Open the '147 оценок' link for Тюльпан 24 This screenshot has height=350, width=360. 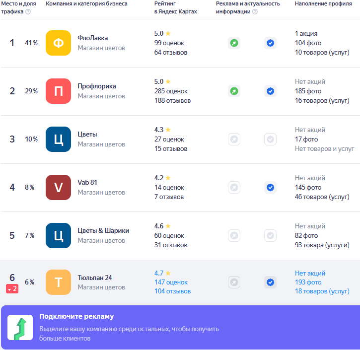(172, 282)
